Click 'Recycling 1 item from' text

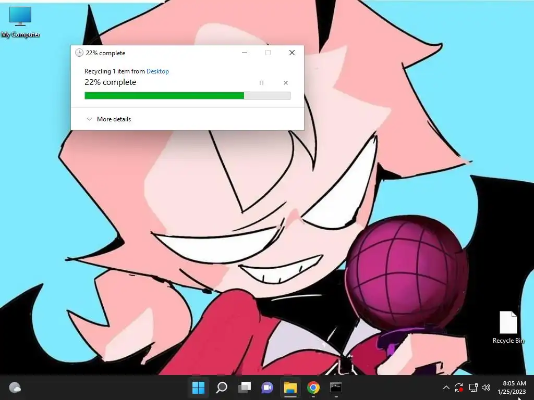[115, 71]
